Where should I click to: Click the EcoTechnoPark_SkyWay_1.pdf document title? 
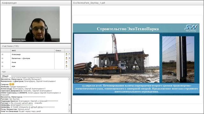89,3
